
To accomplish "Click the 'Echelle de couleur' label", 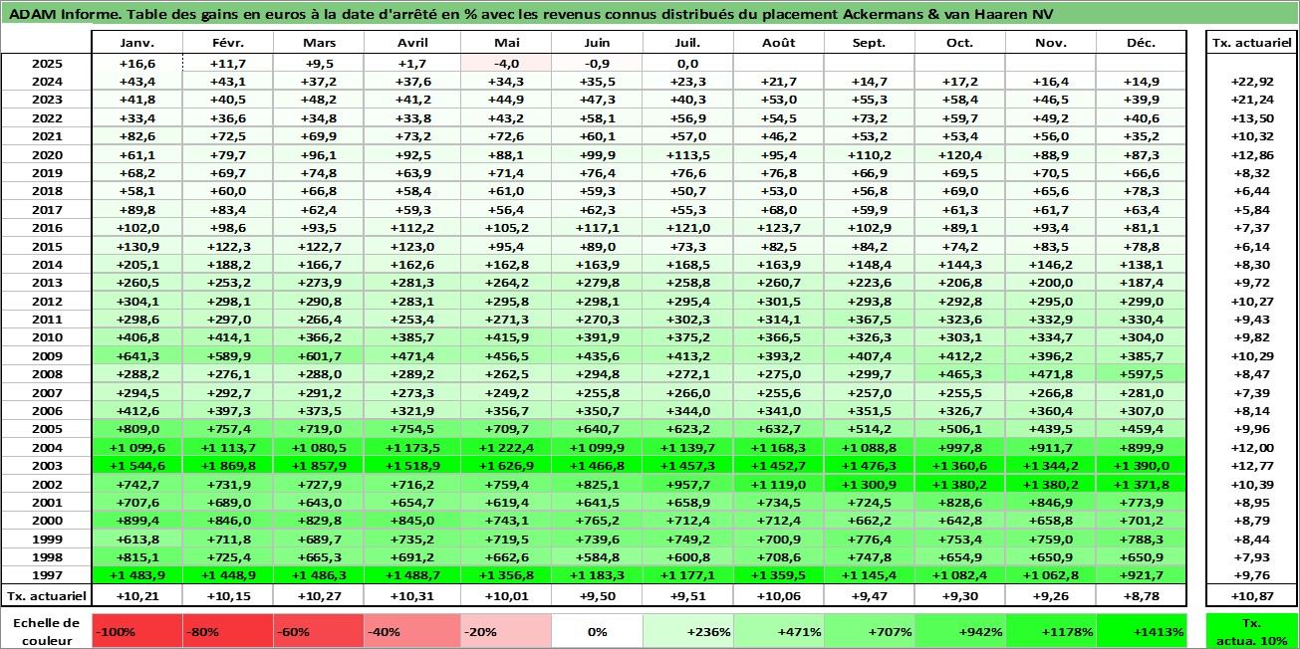I will (x=46, y=630).
